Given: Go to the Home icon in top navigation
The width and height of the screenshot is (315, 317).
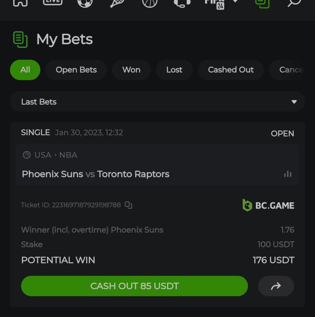Looking at the screenshot, I should point(20,2).
